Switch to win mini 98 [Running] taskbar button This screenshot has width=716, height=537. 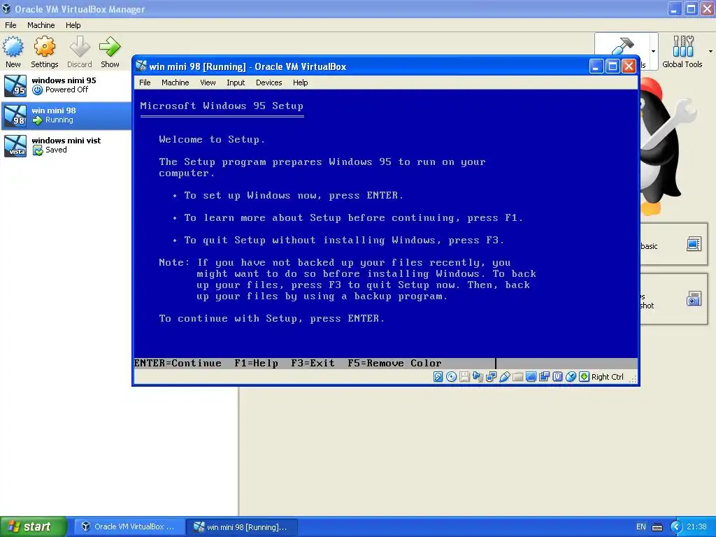coord(242,527)
